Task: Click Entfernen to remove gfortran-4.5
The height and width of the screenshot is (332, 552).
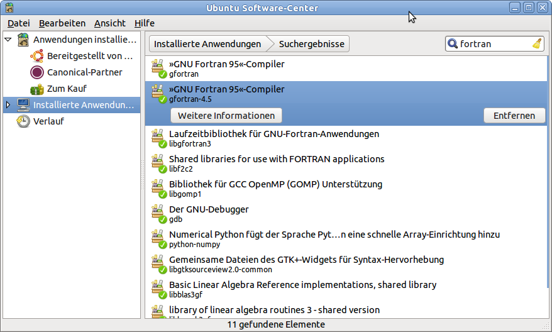Action: click(x=514, y=116)
